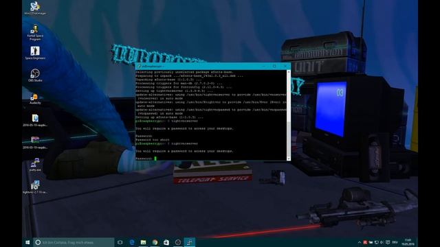The width and height of the screenshot is (440, 247).
Task: Select the tightvnc installer desktop icon
Action: click(x=35, y=187)
